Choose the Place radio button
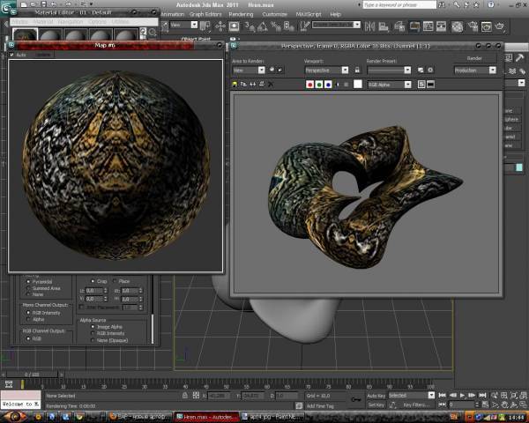 pos(115,281)
